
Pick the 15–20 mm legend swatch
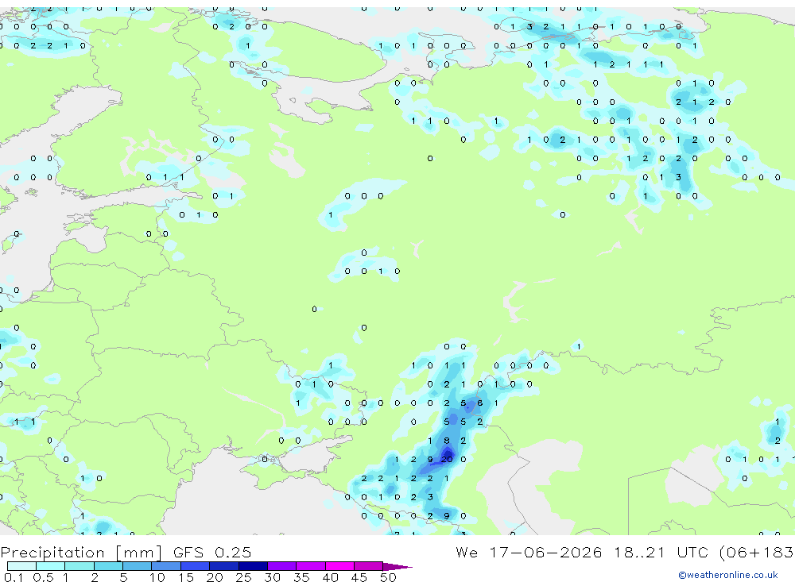point(196,566)
